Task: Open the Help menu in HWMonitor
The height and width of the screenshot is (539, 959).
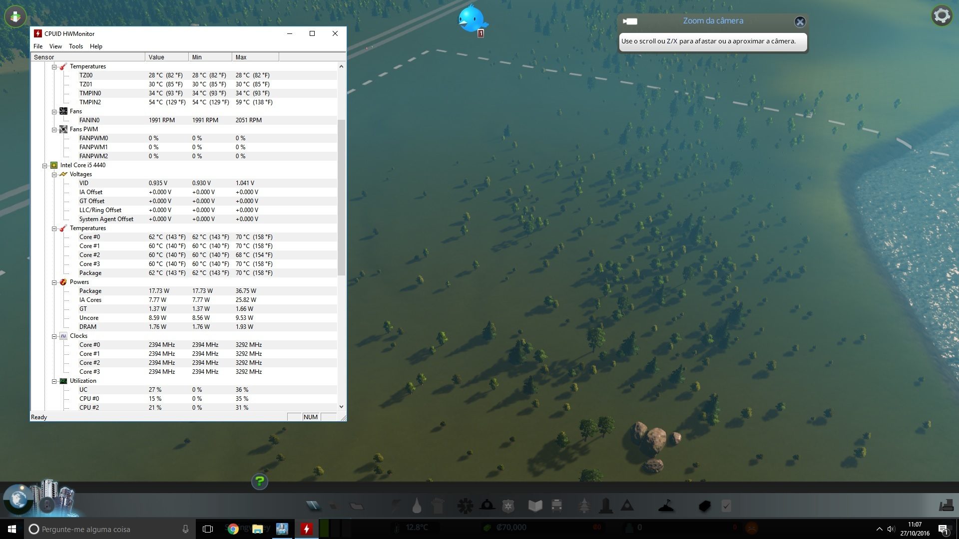Action: point(96,46)
